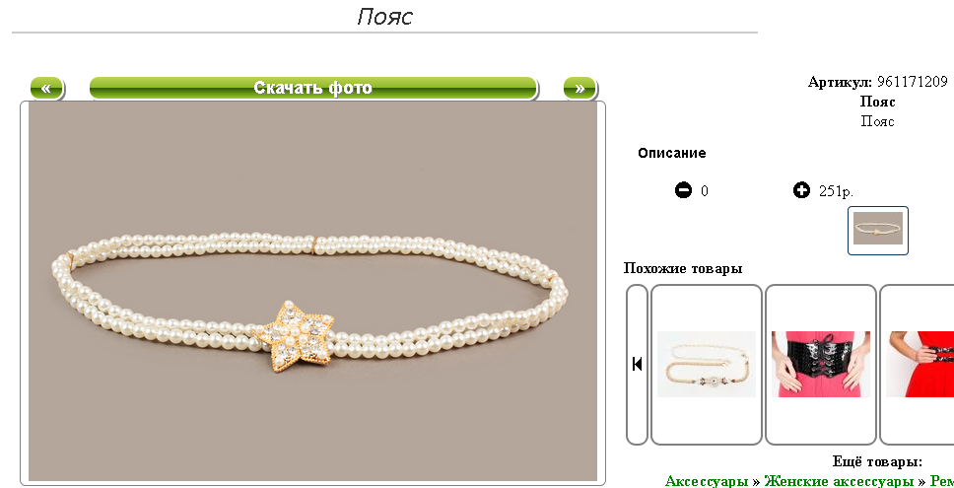Go to next photo with » button

[579, 88]
